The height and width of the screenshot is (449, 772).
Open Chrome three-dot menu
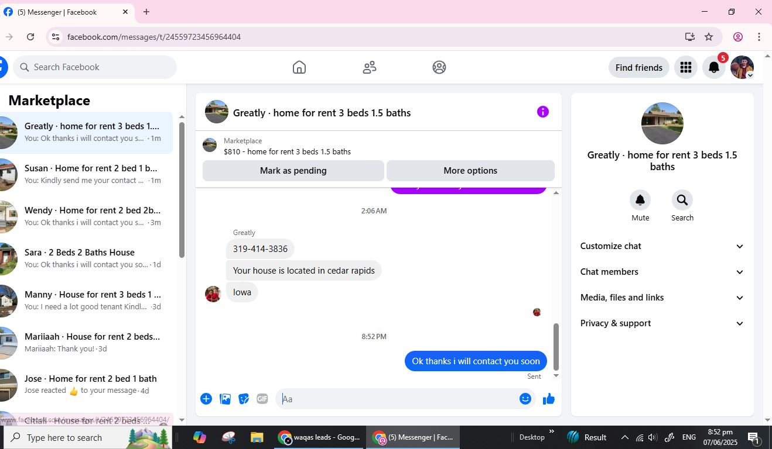click(x=759, y=37)
